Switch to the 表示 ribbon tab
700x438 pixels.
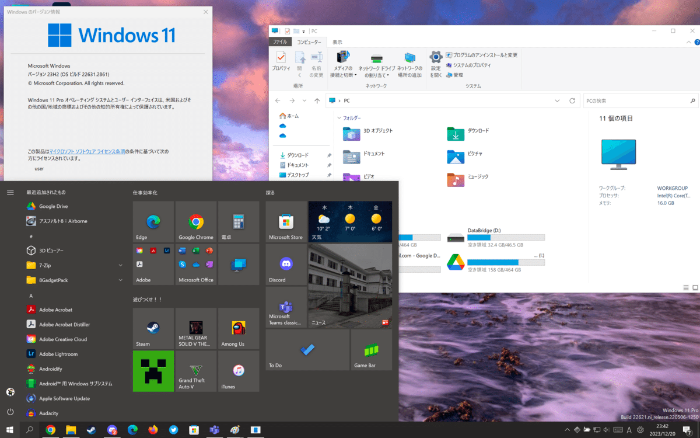pos(337,42)
